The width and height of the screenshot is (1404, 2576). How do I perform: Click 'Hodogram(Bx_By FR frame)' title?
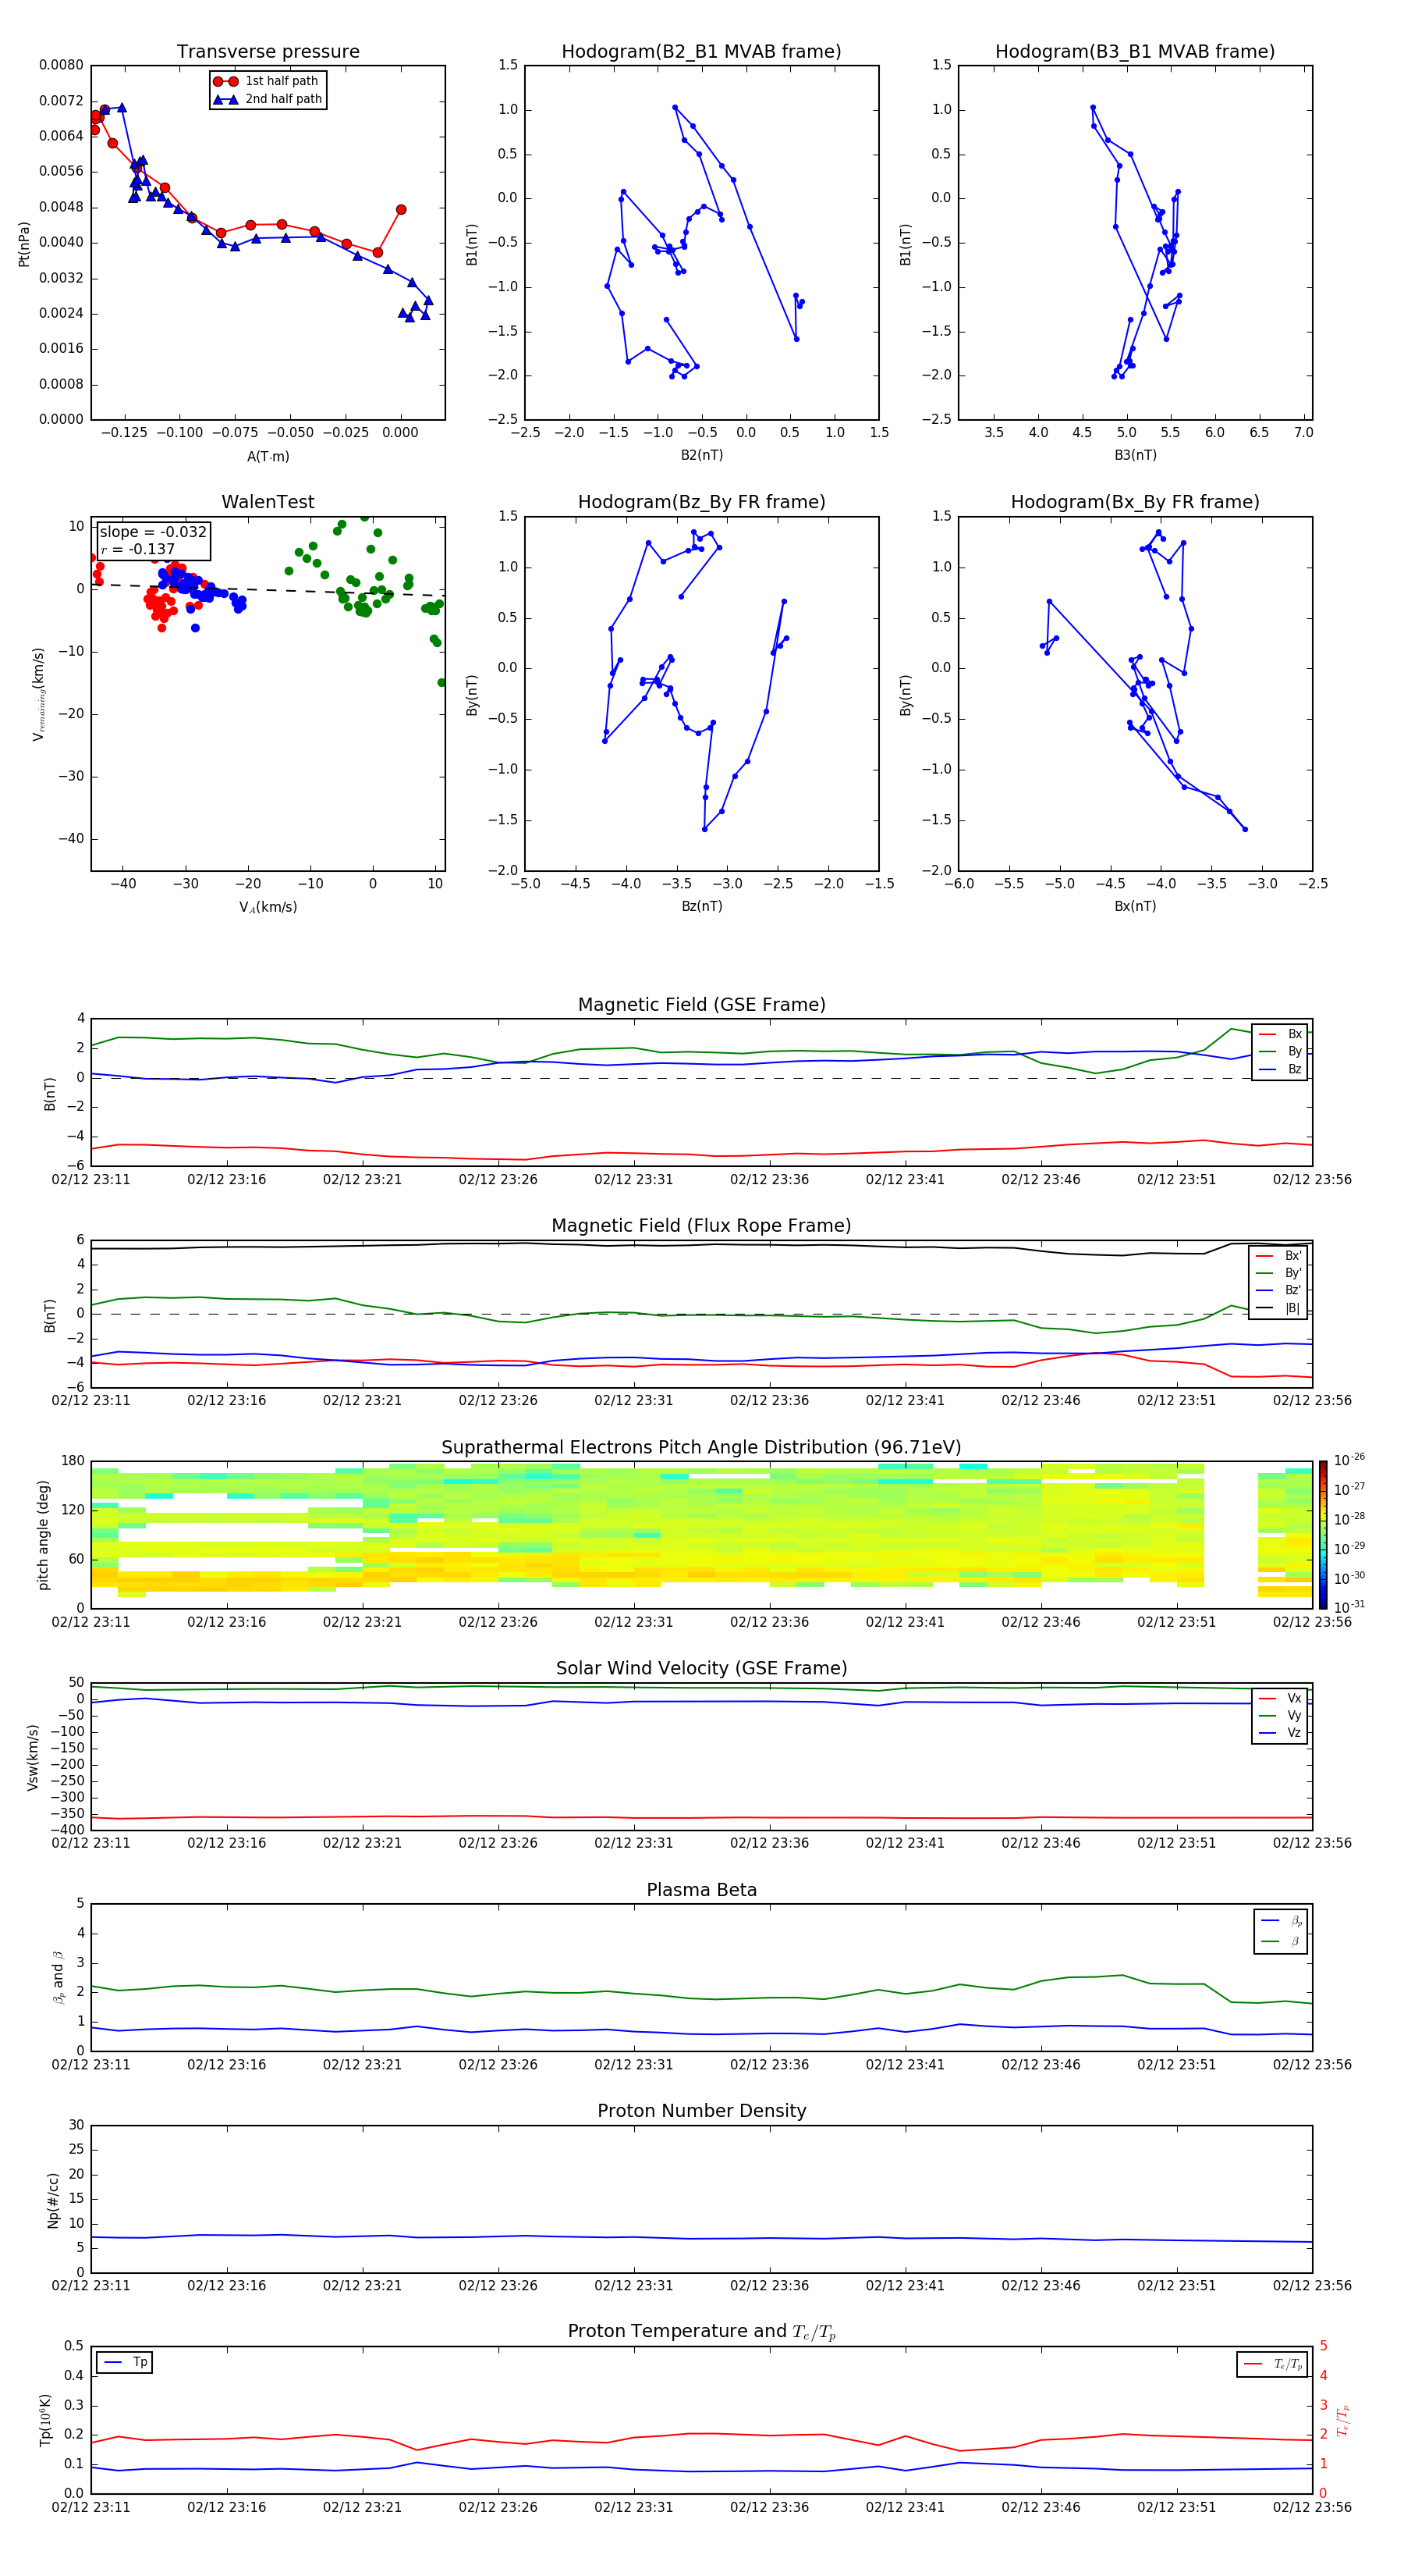[1135, 502]
